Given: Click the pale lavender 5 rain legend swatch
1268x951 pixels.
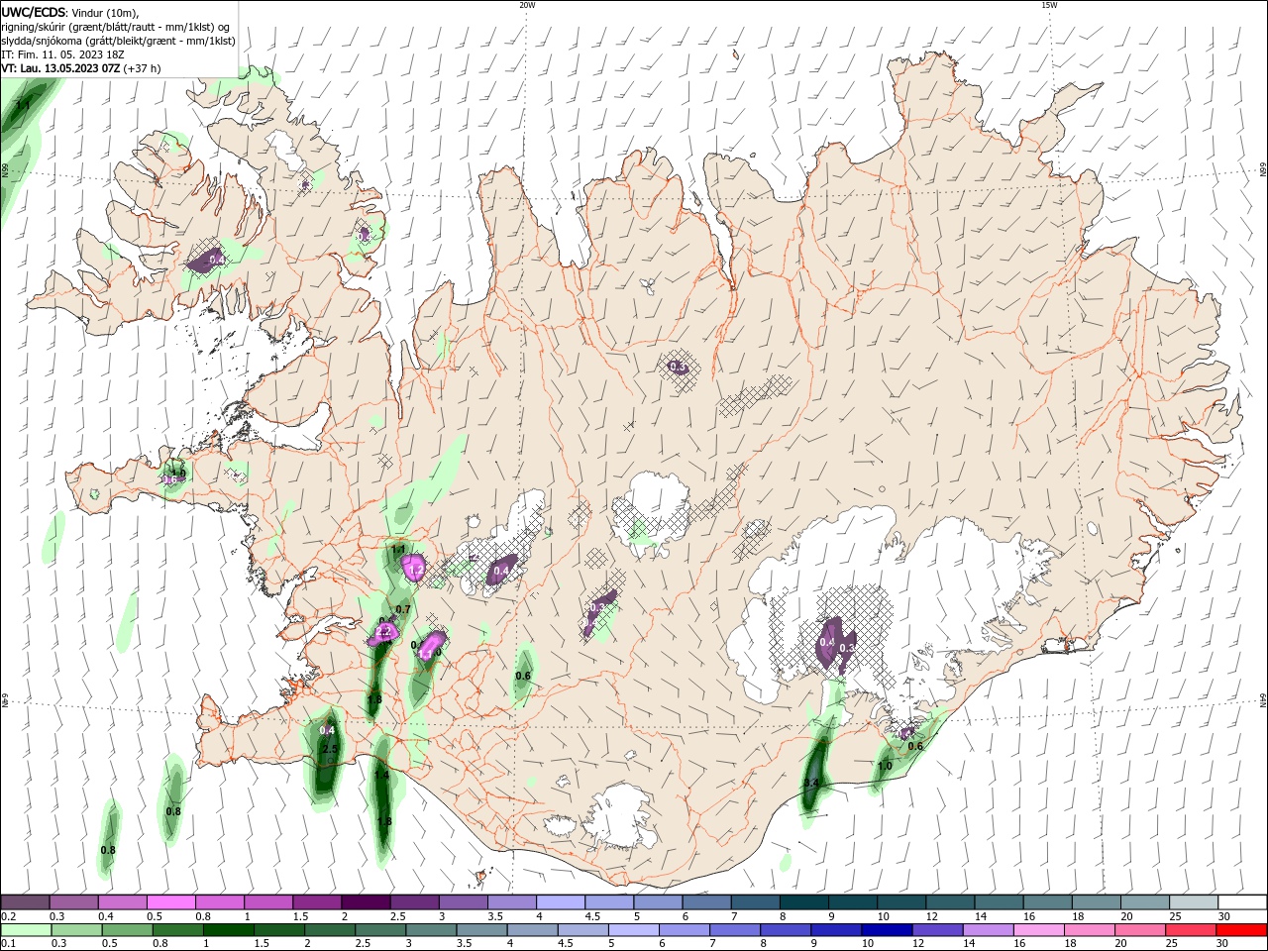Looking at the screenshot, I should (632, 930).
